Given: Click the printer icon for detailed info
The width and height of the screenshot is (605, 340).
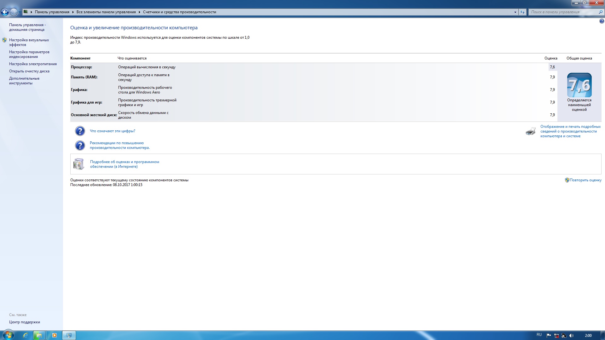Looking at the screenshot, I should pyautogui.click(x=531, y=131).
